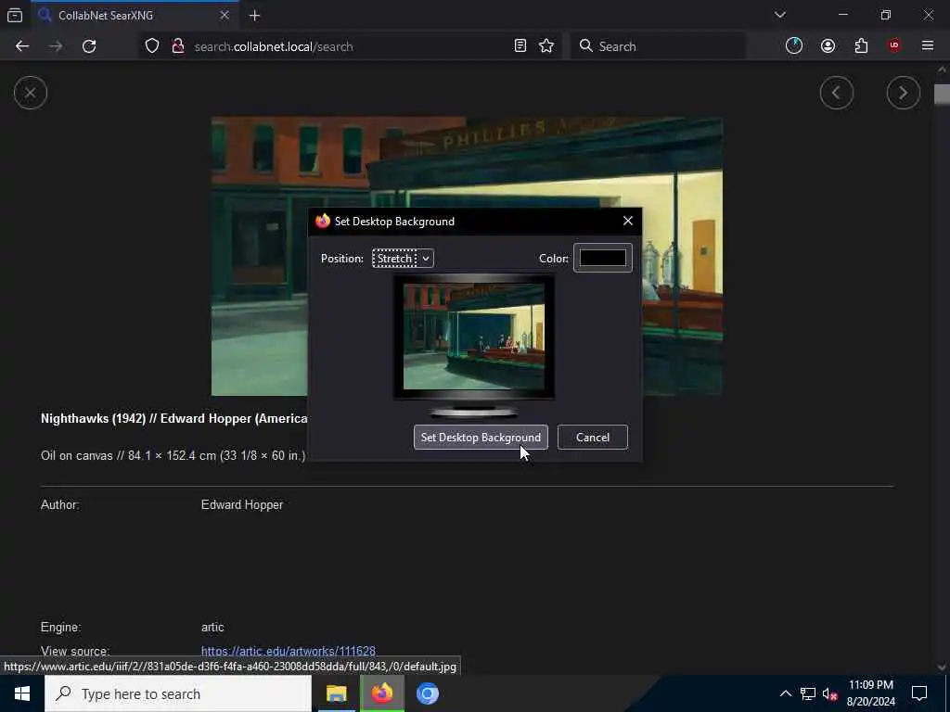Go back one page
Screen dimensions: 950x712
pyautogui.click(x=22, y=46)
